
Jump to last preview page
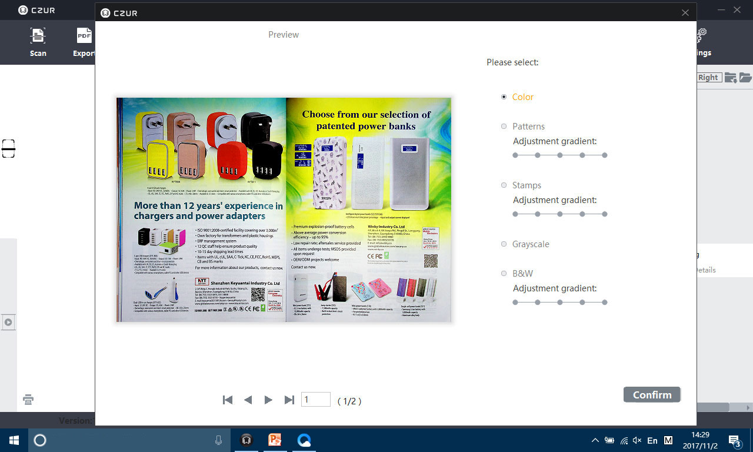[289, 400]
